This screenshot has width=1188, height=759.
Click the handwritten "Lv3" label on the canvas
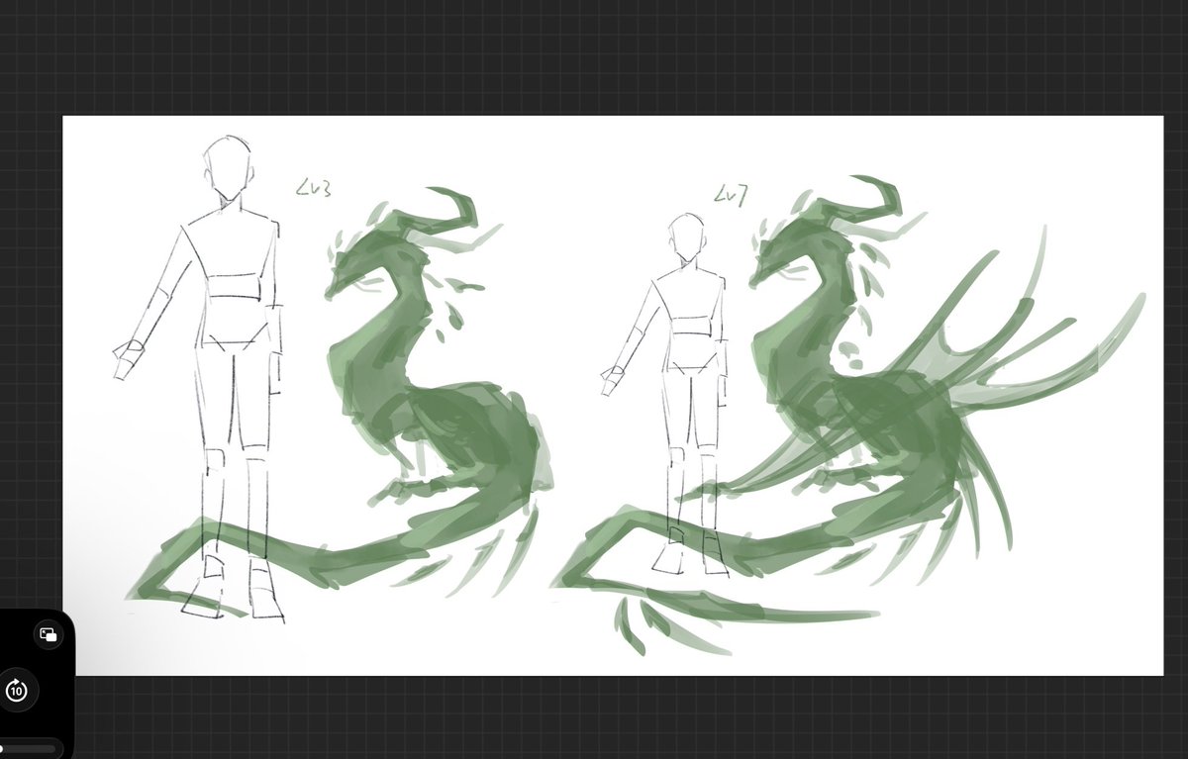(316, 186)
